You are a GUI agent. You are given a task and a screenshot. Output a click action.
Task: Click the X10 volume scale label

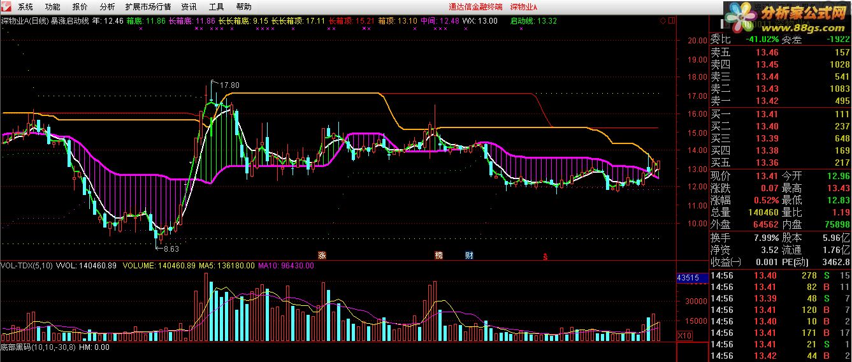coord(684,335)
